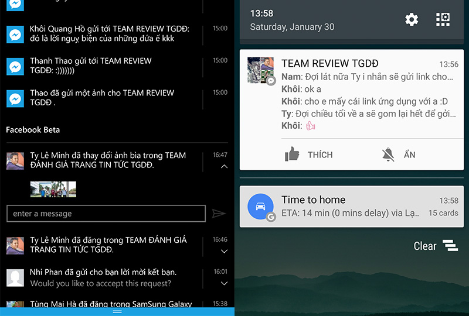The width and height of the screenshot is (469, 316).
Task: Tap Ty Lê Minh avatar on đã thay đổi ảnh bìa
Action: 15,161
